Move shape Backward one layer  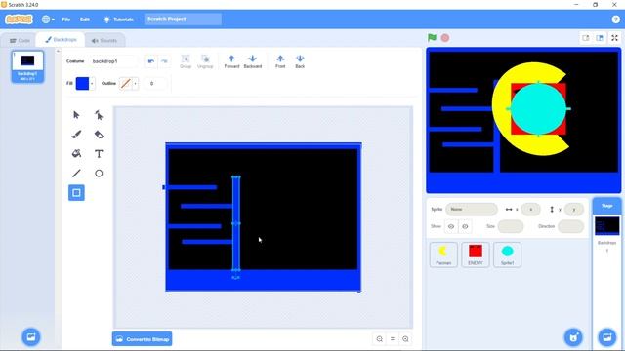(253, 61)
